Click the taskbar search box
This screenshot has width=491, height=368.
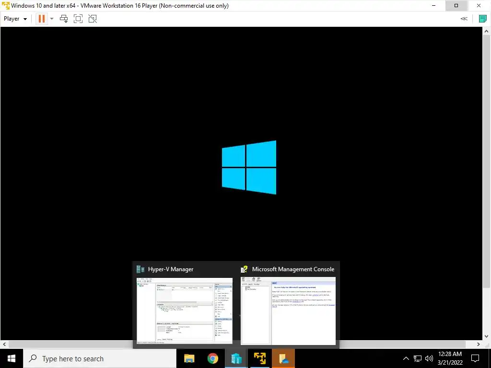100,358
